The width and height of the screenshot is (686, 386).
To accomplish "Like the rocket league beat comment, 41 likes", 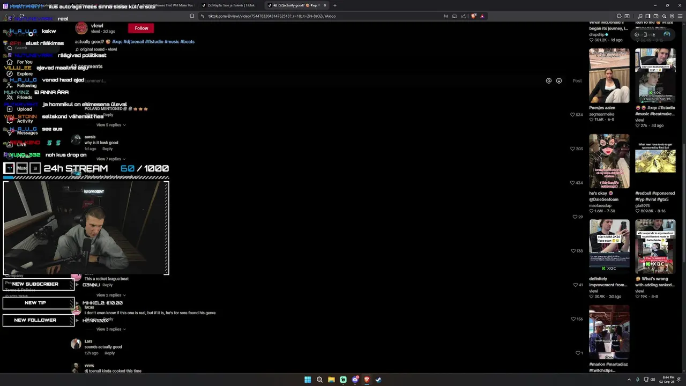I will coord(576,285).
